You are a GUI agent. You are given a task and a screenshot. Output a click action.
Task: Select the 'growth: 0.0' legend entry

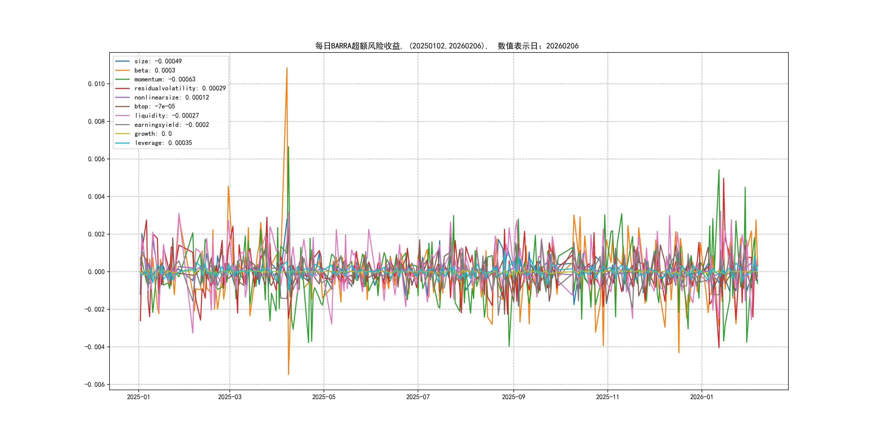153,134
